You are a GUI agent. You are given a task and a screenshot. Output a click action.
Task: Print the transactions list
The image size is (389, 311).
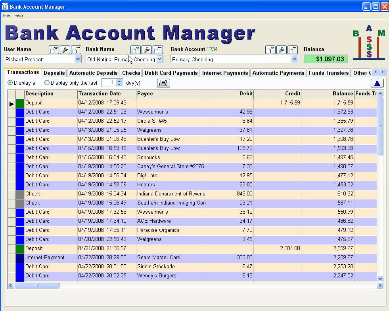click(x=163, y=83)
